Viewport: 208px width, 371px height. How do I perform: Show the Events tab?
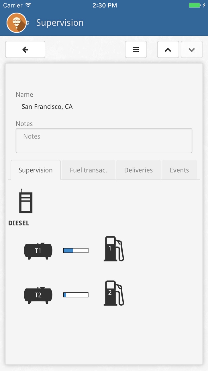click(179, 170)
